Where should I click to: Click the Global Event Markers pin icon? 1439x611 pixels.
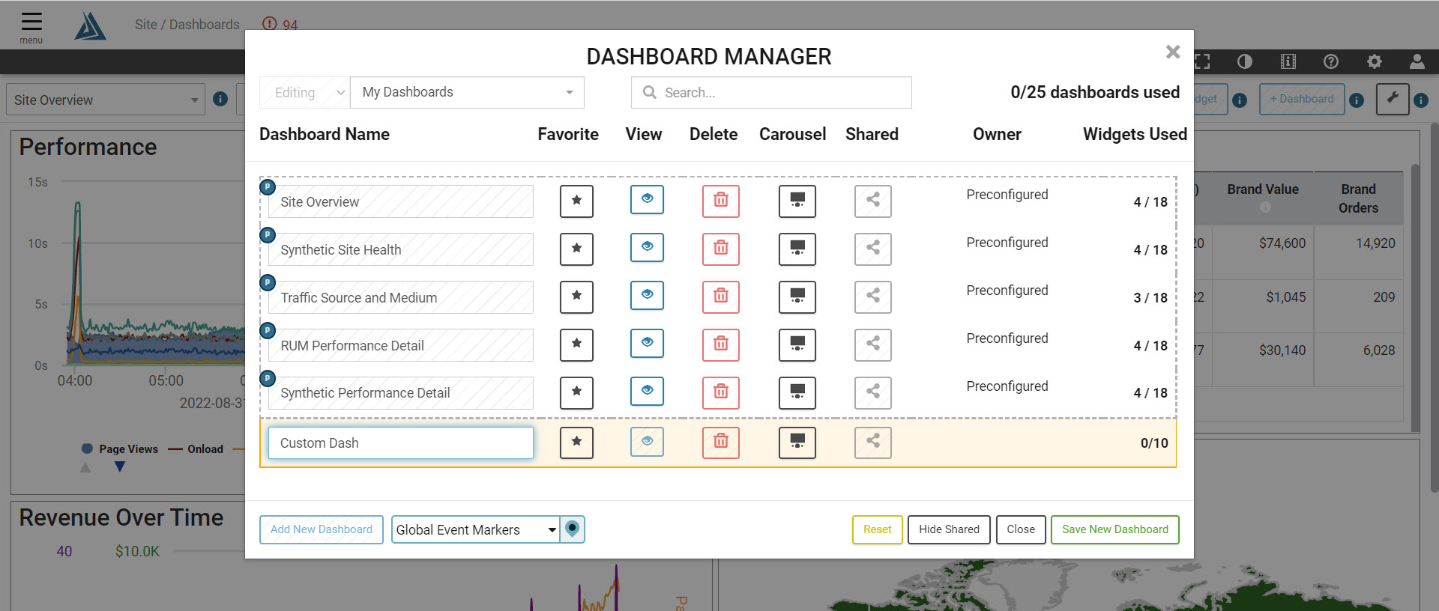pyautogui.click(x=573, y=529)
